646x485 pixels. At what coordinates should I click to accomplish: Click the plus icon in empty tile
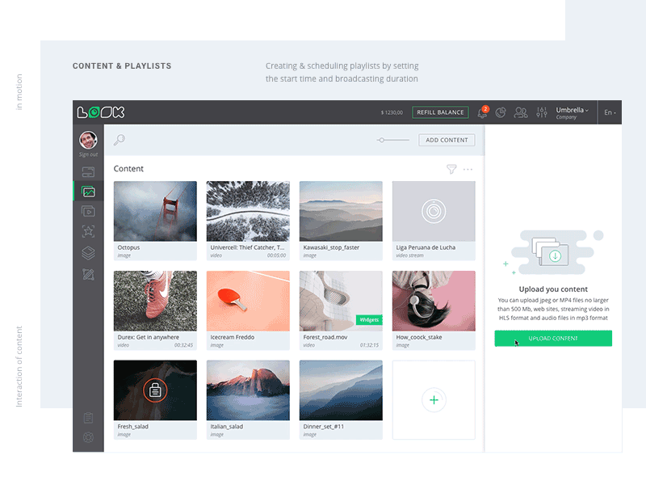(434, 400)
